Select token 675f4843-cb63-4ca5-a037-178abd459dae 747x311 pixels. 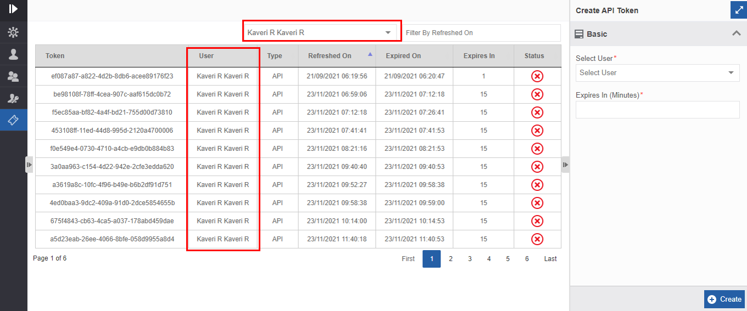(112, 221)
